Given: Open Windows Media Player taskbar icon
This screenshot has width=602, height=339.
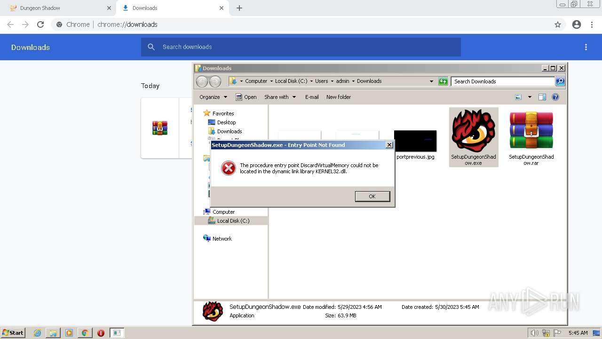Looking at the screenshot, I should pyautogui.click(x=69, y=333).
